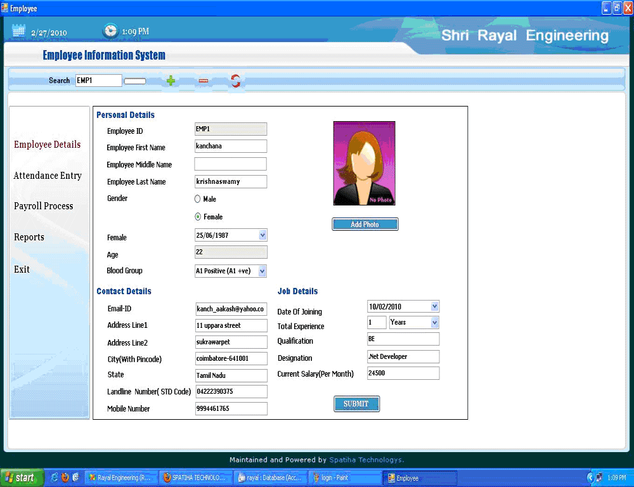Image resolution: width=634 pixels, height=487 pixels.
Task: Open the Blood Group dropdown arrow
Action: pos(262,271)
